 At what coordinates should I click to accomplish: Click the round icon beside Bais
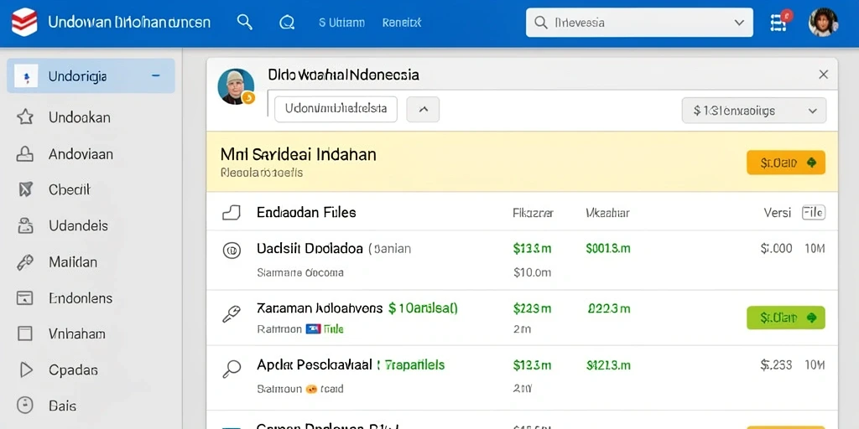[x=24, y=406]
